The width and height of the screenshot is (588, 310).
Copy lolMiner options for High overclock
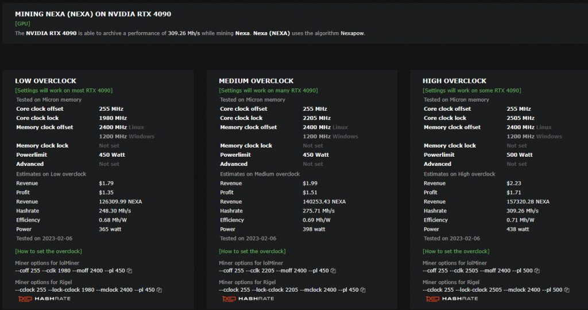(537, 270)
